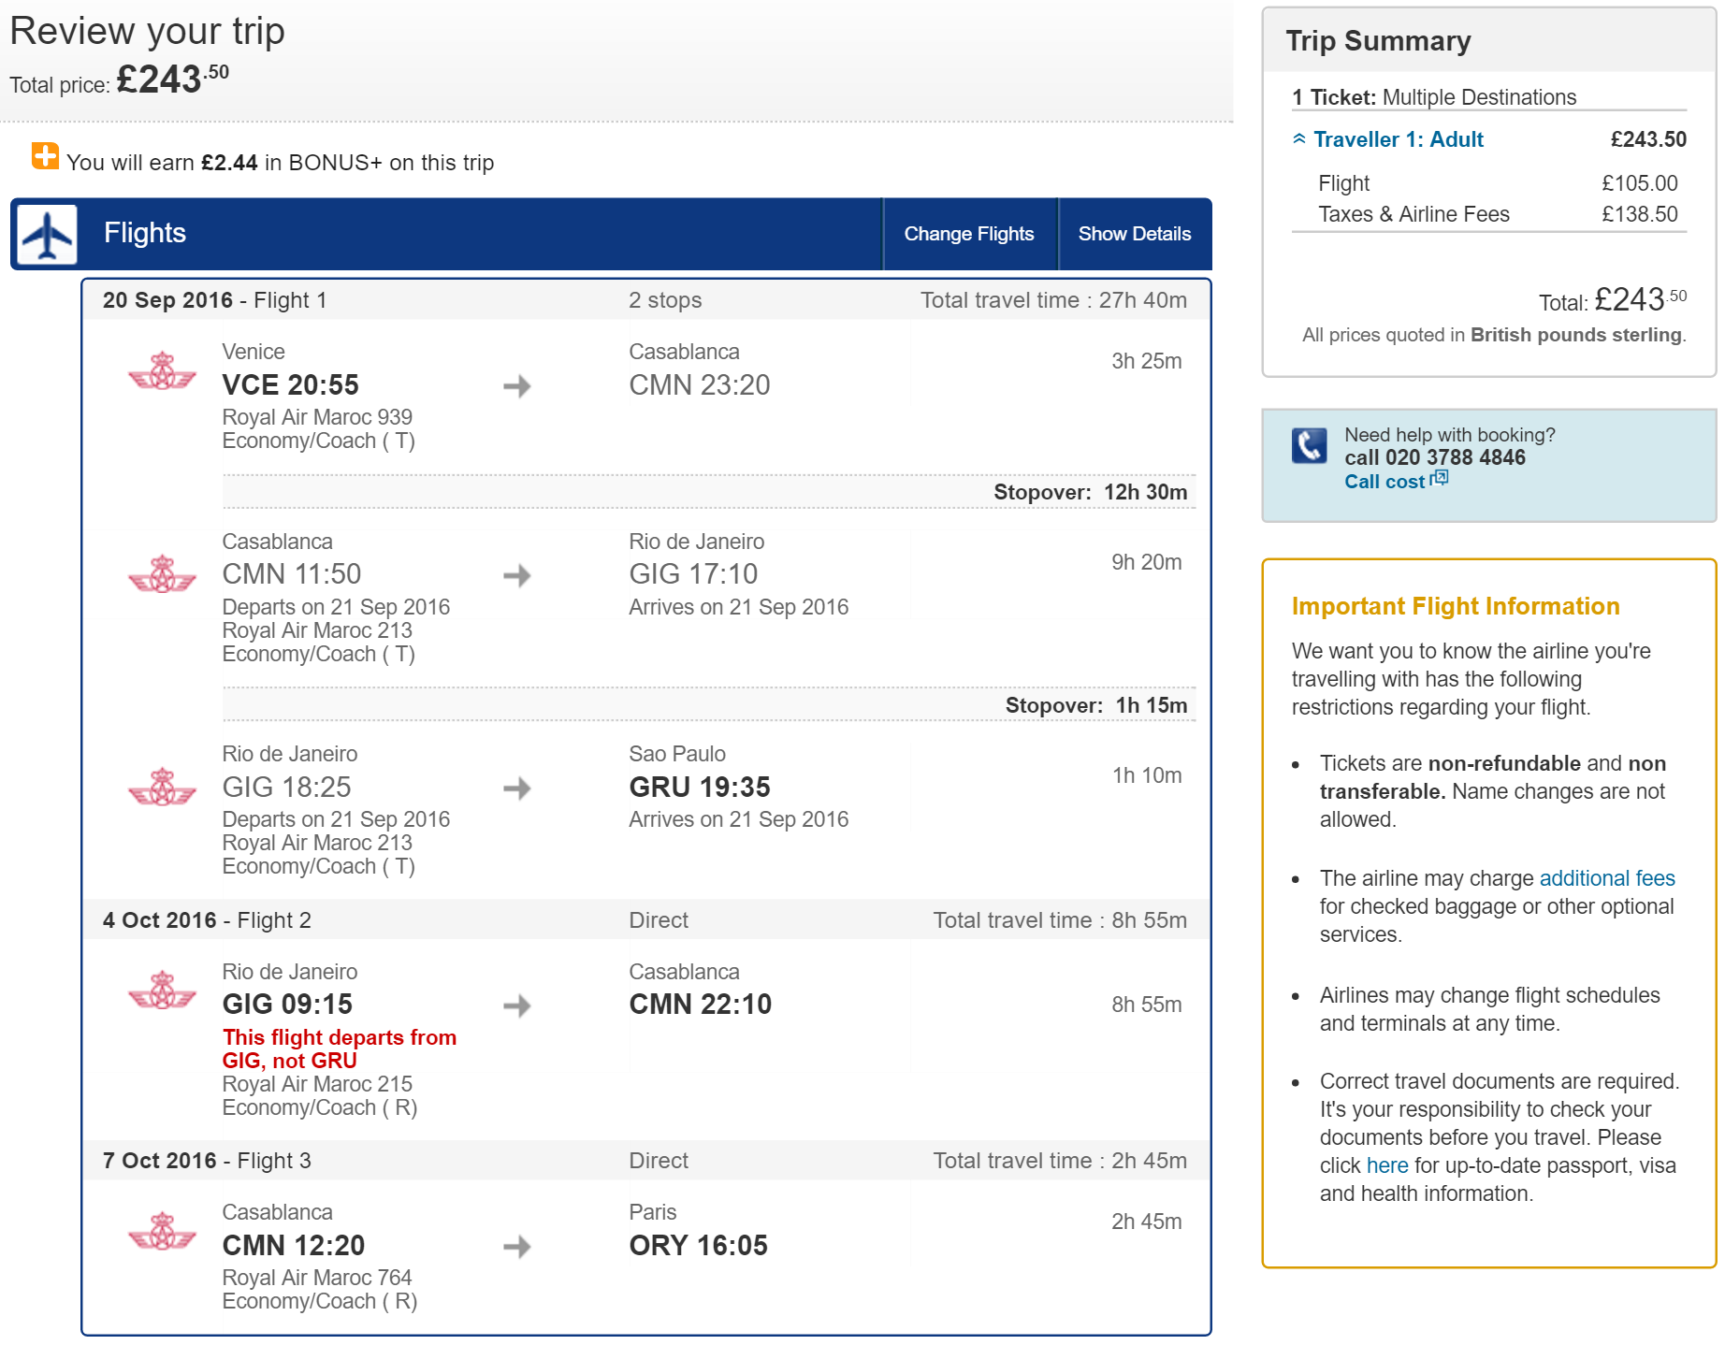Follow the additional fees link
This screenshot has width=1725, height=1345.
[1607, 878]
